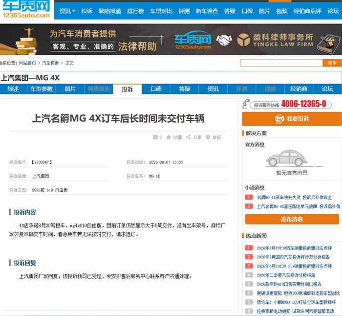This screenshot has width=342, height=316.
Task: Go to 缺陷报道 in top navigation
Action: tap(110, 11)
